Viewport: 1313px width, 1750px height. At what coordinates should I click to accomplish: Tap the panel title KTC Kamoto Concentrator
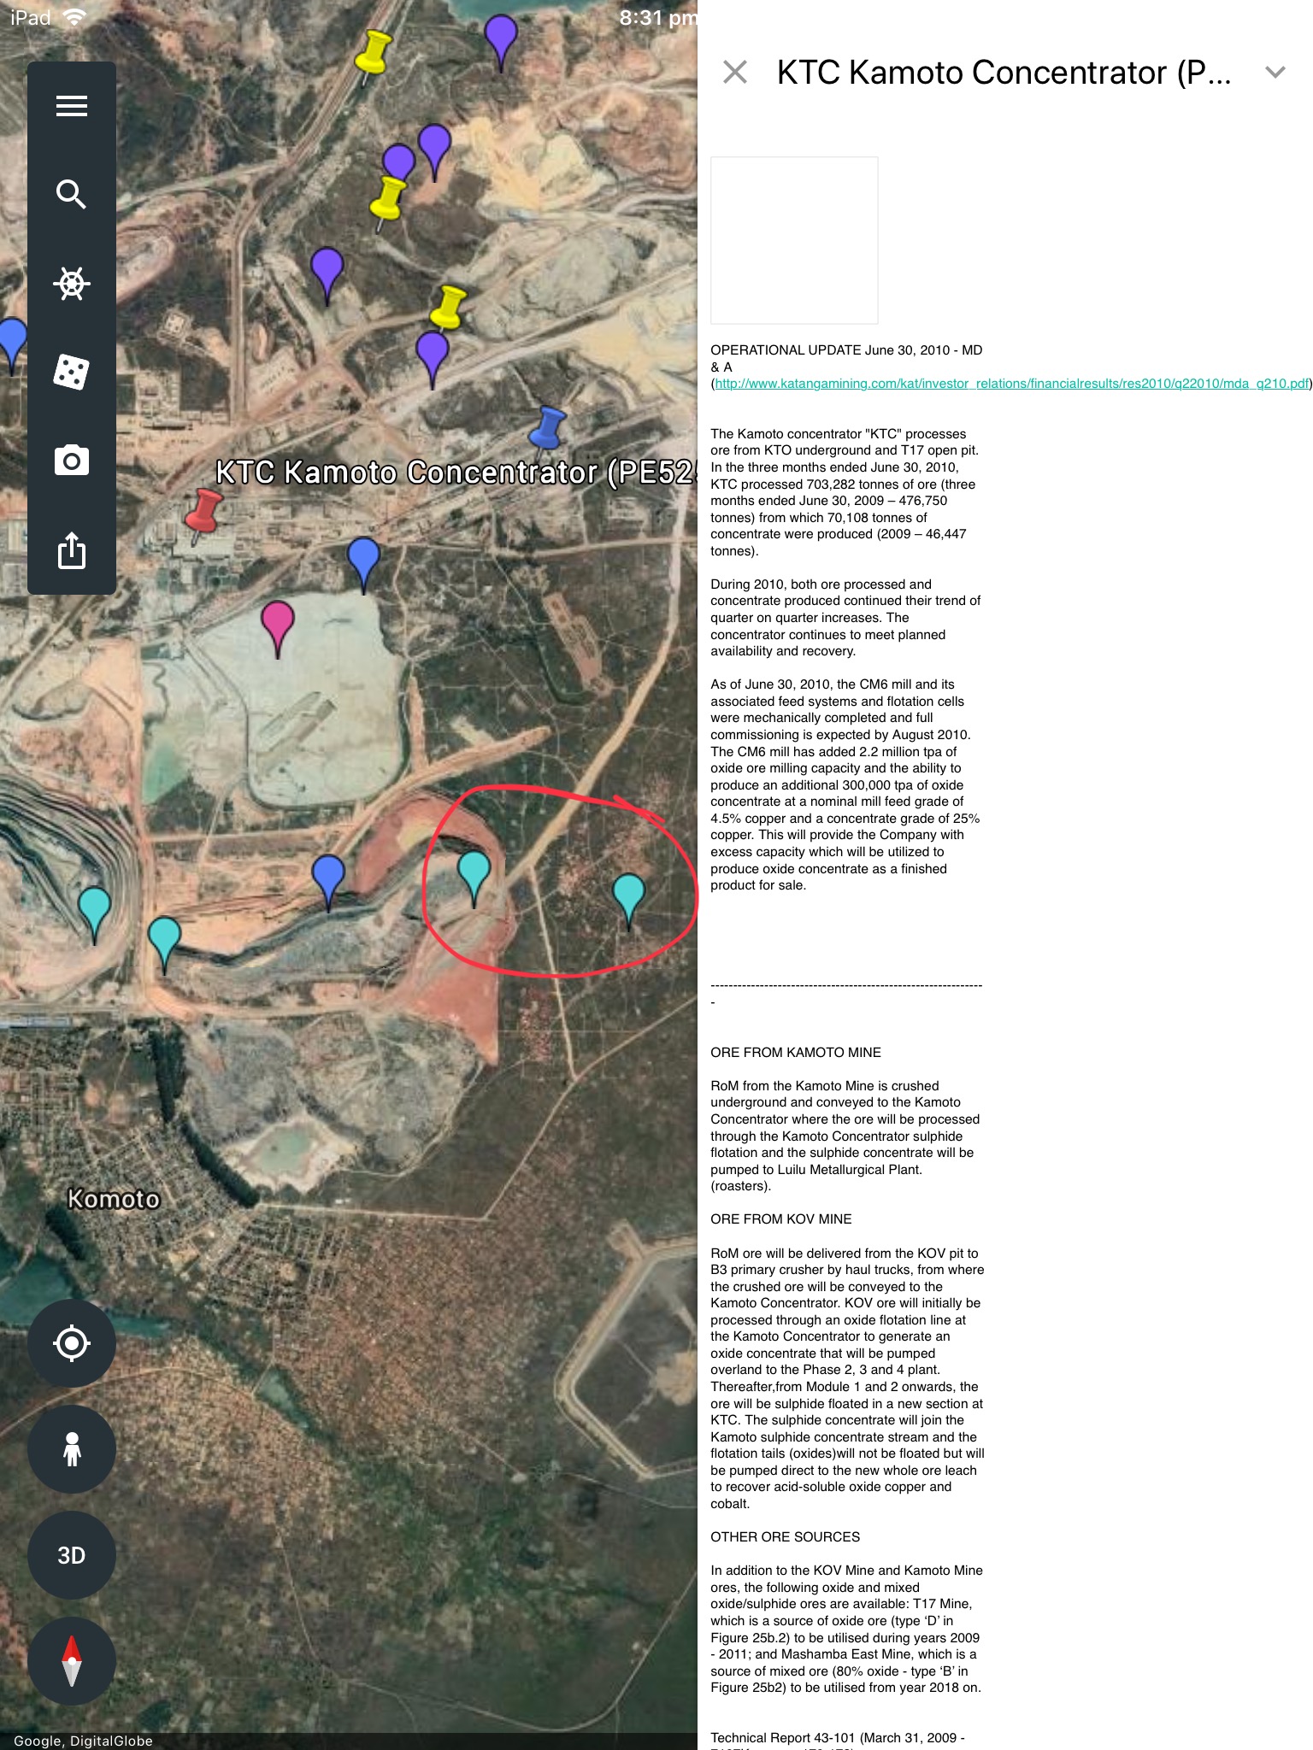[x=1004, y=73]
